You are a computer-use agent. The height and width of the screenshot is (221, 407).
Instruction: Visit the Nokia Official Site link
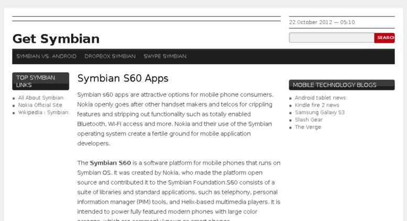coord(40,105)
